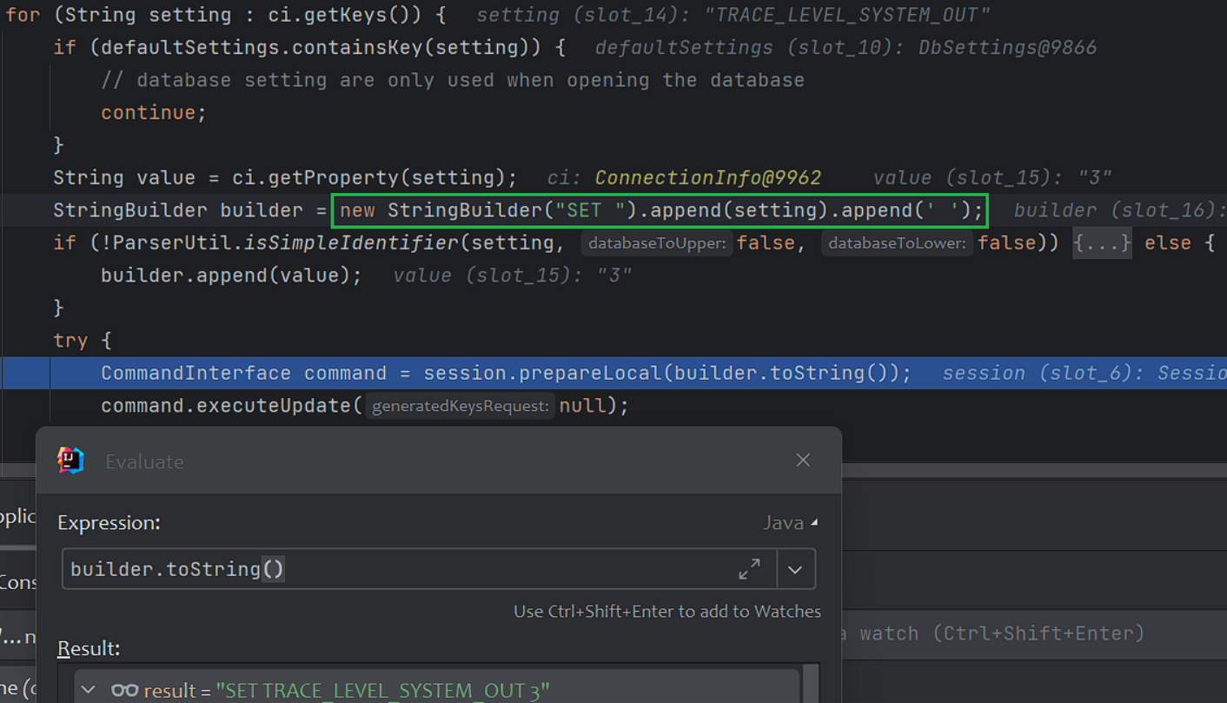Expand the folded {...} code block

(x=1102, y=242)
